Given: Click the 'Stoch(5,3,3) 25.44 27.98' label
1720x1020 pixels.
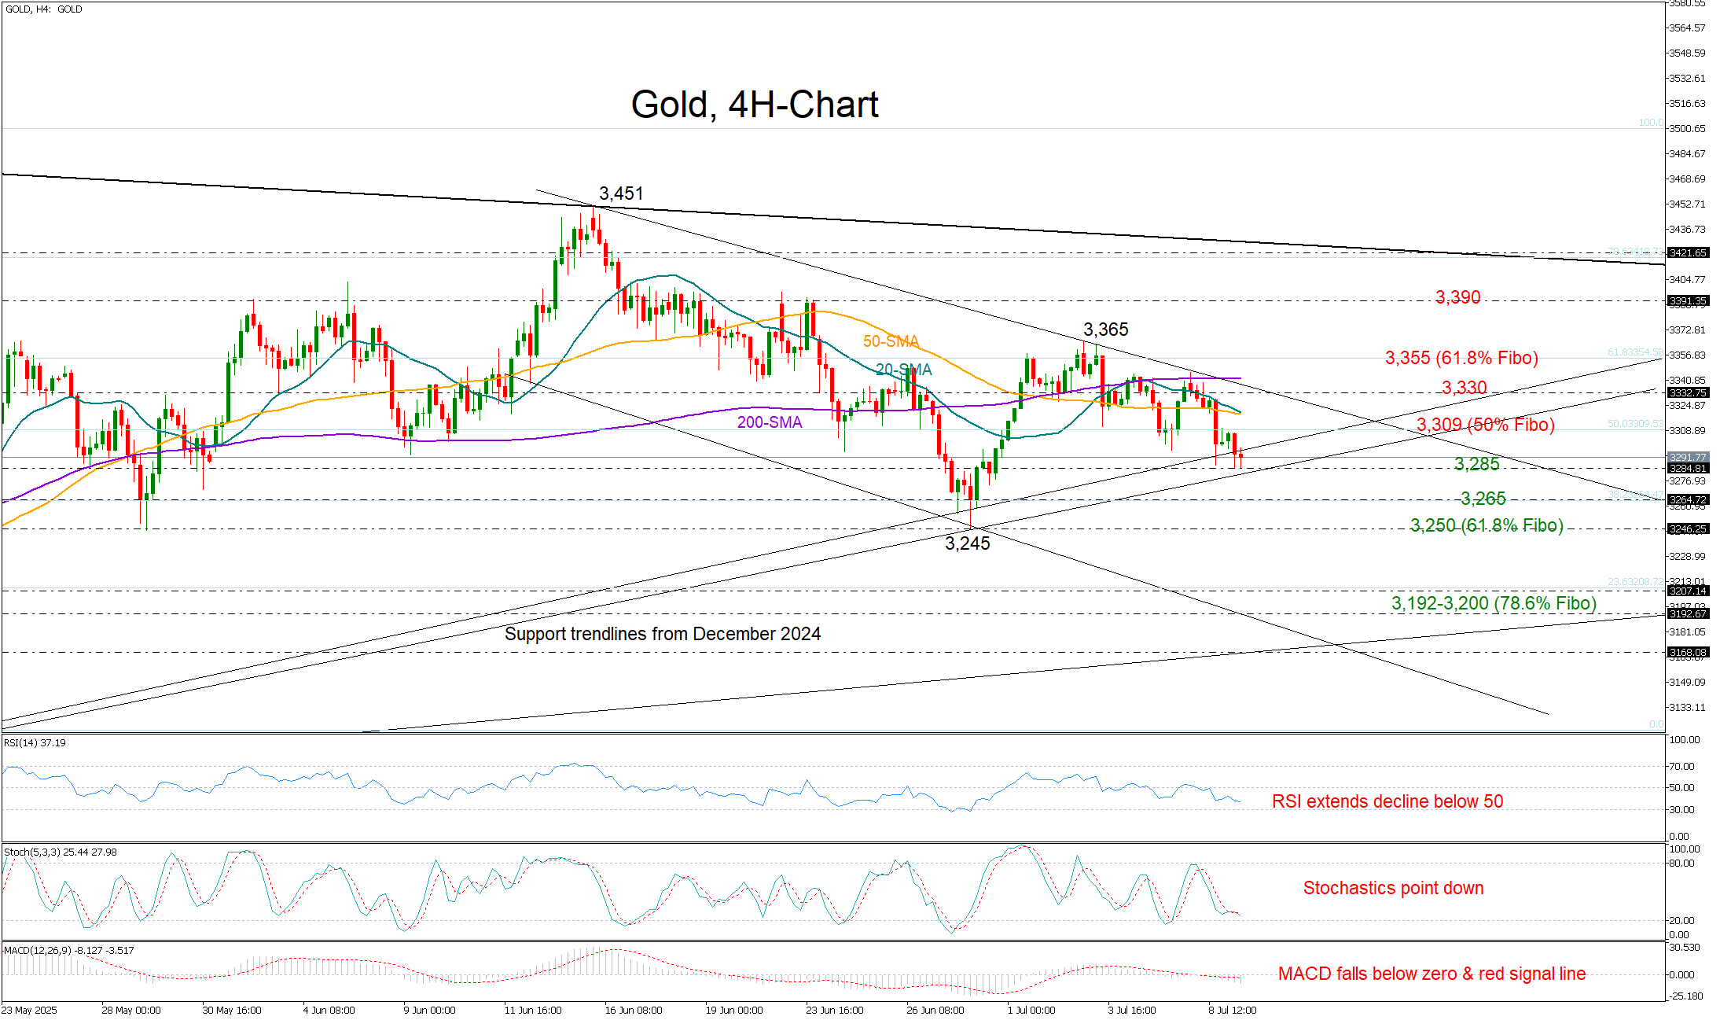Looking at the screenshot, I should pyautogui.click(x=60, y=852).
